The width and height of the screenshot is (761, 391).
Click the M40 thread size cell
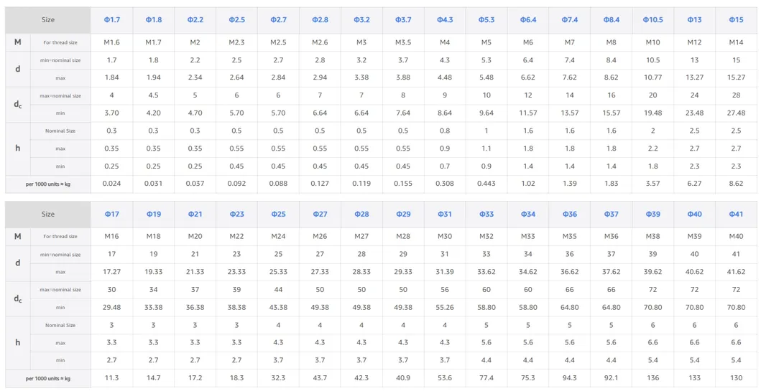click(x=736, y=237)
